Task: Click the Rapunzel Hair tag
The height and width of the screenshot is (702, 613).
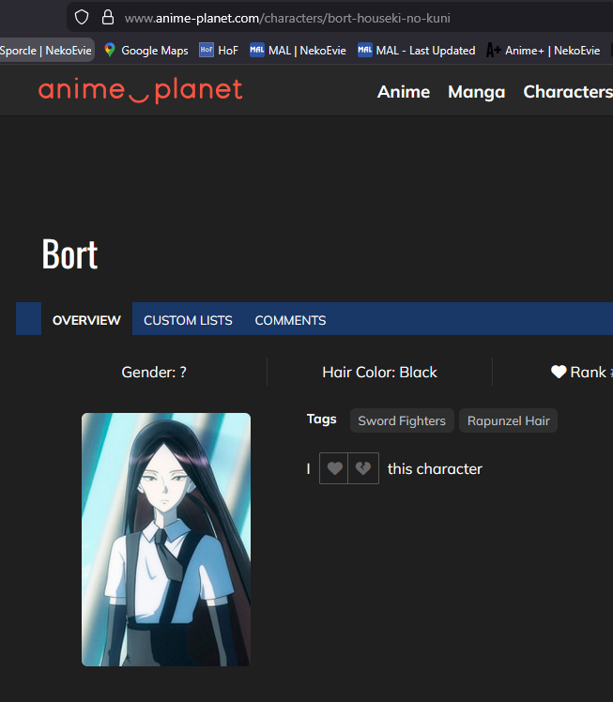Action: pos(508,420)
